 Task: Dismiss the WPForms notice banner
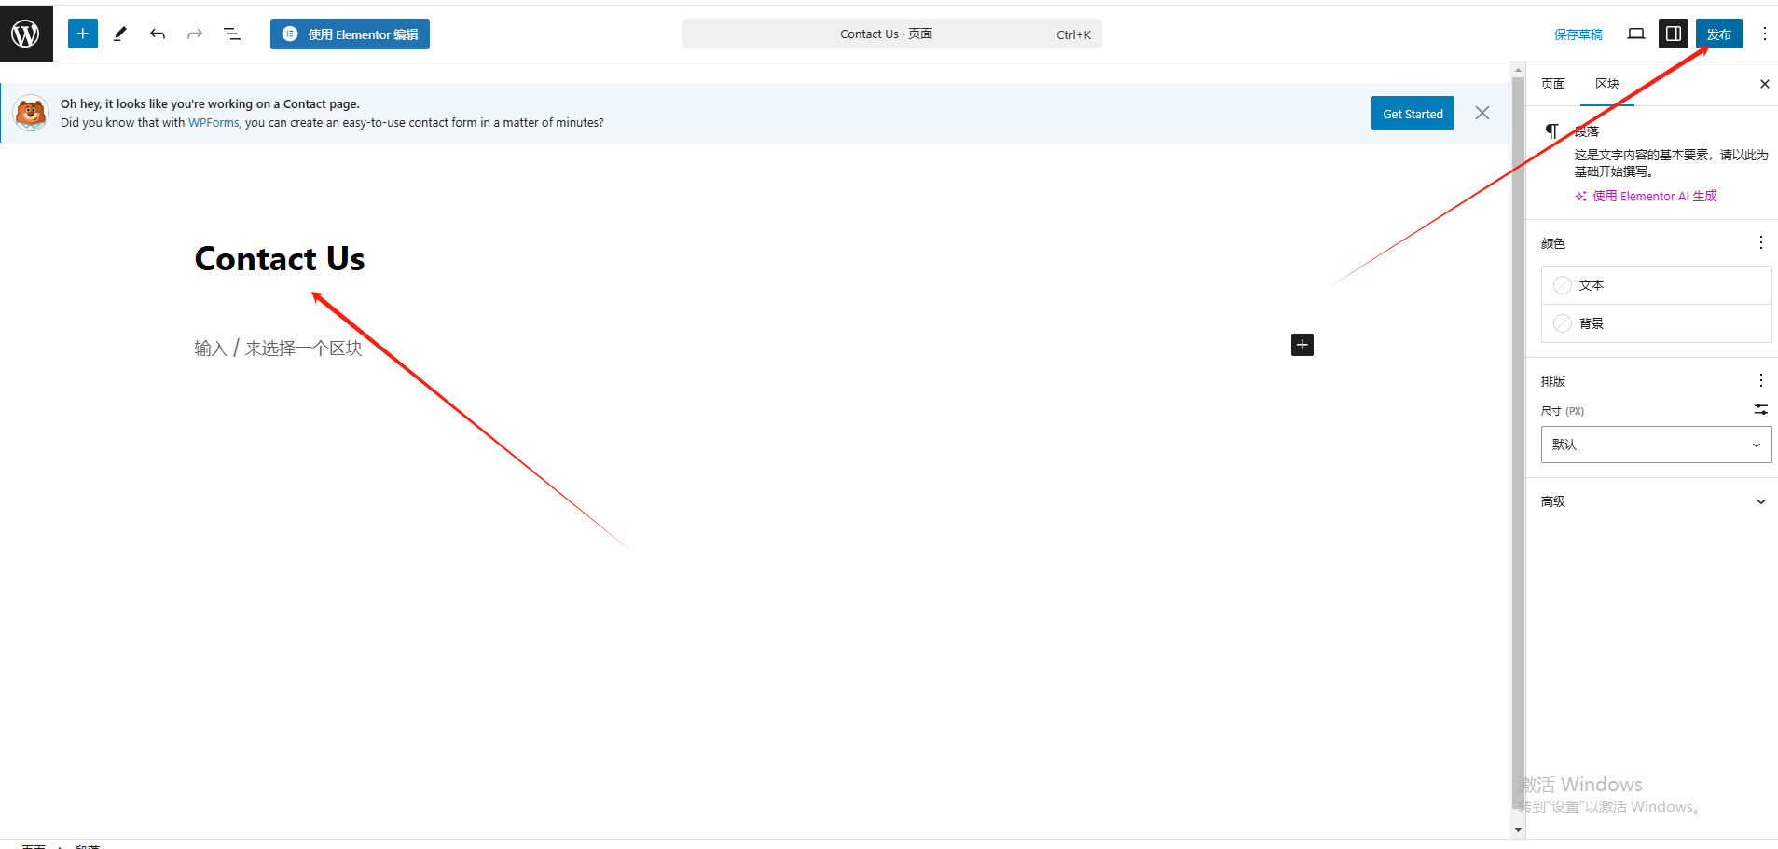[1482, 113]
